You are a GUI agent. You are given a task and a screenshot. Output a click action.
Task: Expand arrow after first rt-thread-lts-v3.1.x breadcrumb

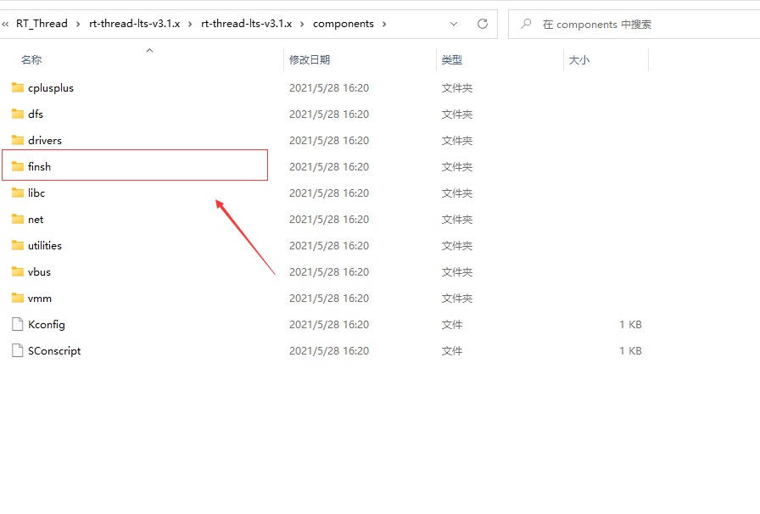pos(190,24)
